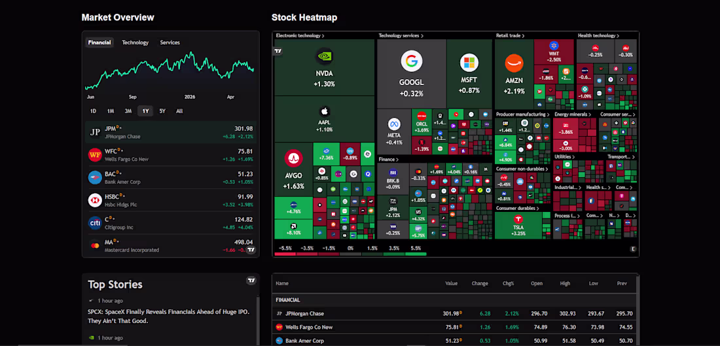Click the −5.5% legend color
Screen dimensions: 720x346
(285, 254)
